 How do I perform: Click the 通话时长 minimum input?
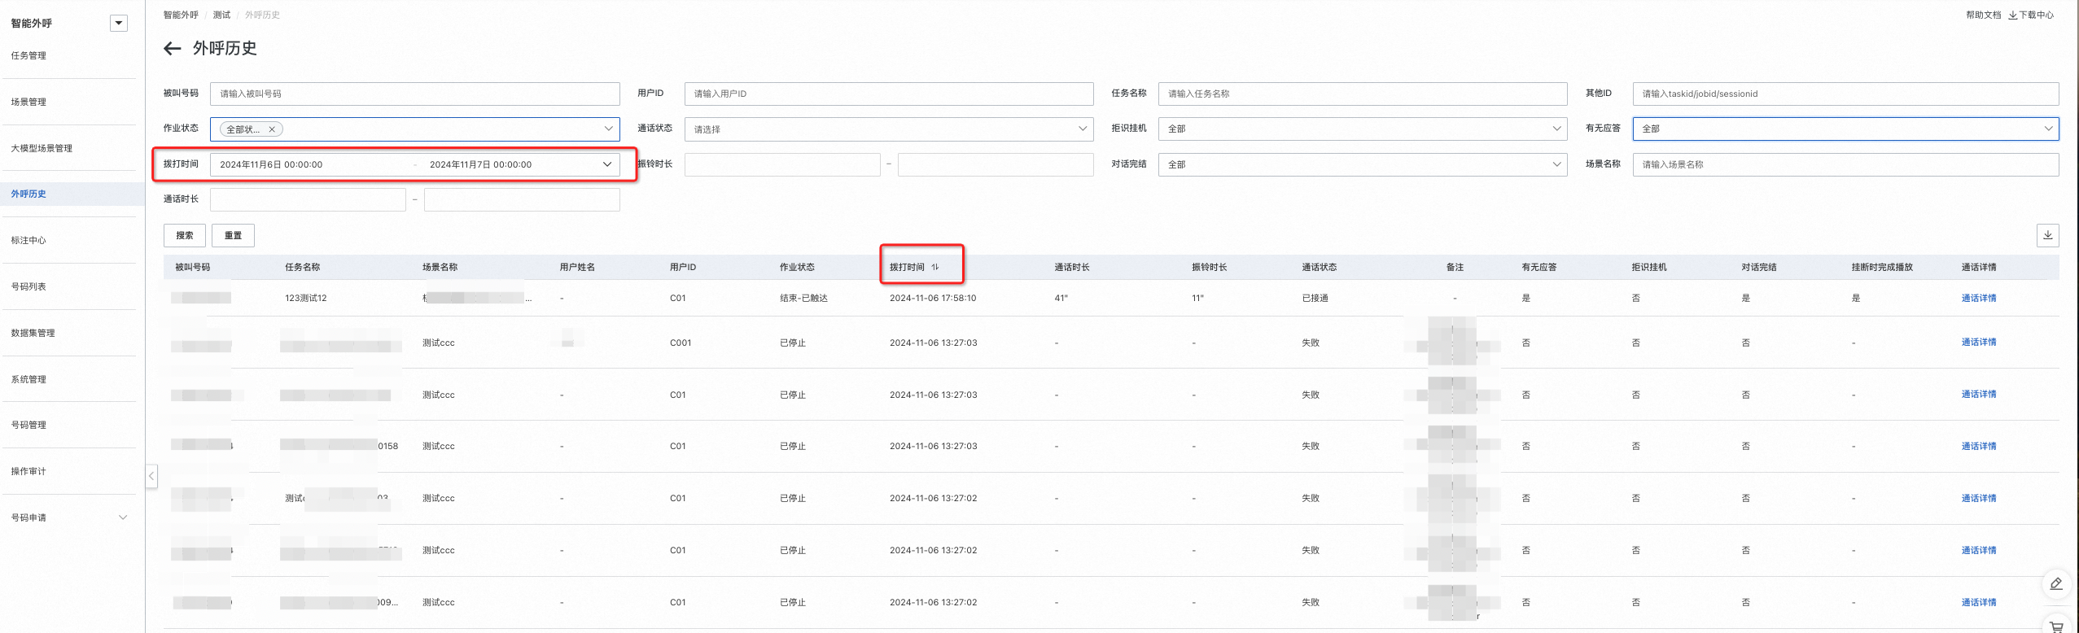coord(308,199)
